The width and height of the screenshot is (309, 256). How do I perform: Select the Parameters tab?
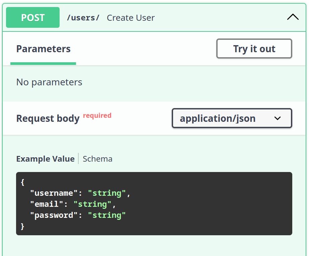pyautogui.click(x=43, y=49)
